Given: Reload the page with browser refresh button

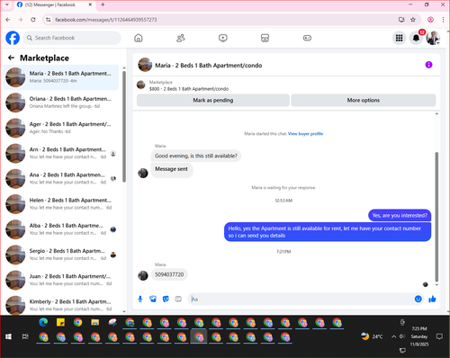Looking at the screenshot, I should pos(33,20).
